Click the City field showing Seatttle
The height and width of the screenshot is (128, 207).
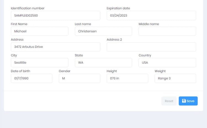39,62
